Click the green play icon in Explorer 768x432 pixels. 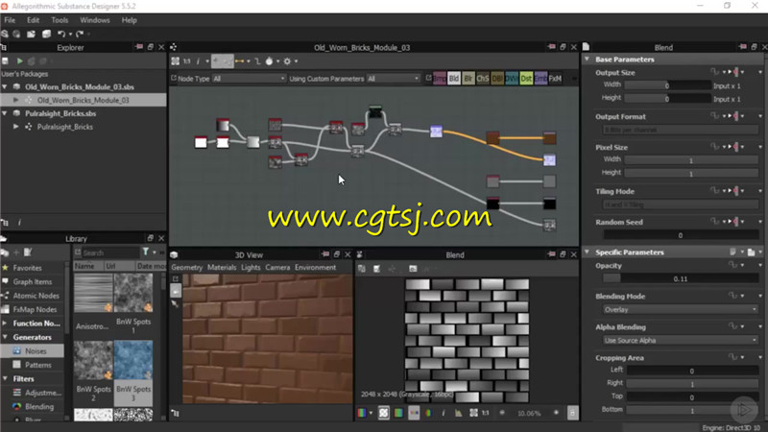click(19, 61)
